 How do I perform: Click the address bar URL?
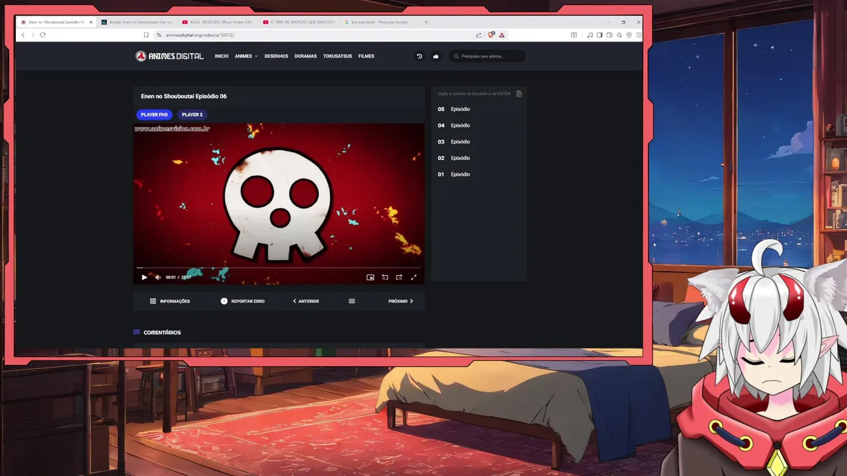200,35
